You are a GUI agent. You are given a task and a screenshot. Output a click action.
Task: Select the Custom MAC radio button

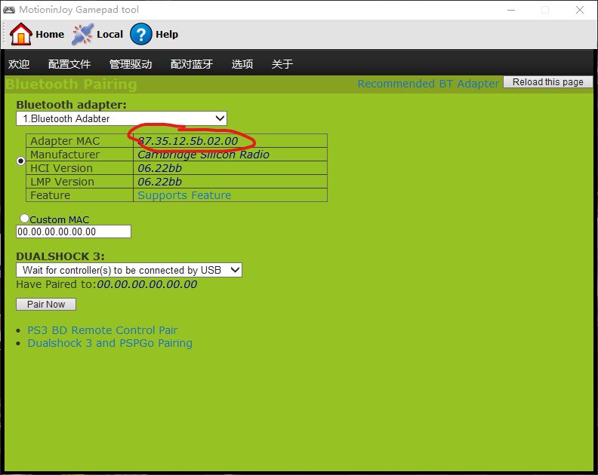click(24, 218)
